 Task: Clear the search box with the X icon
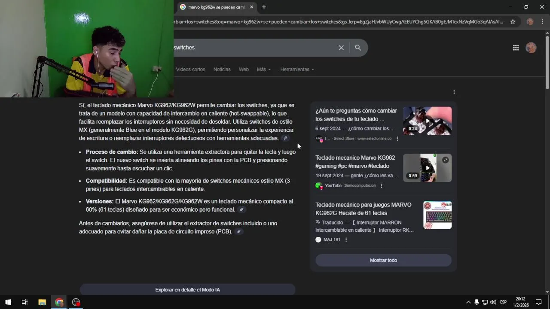click(341, 48)
